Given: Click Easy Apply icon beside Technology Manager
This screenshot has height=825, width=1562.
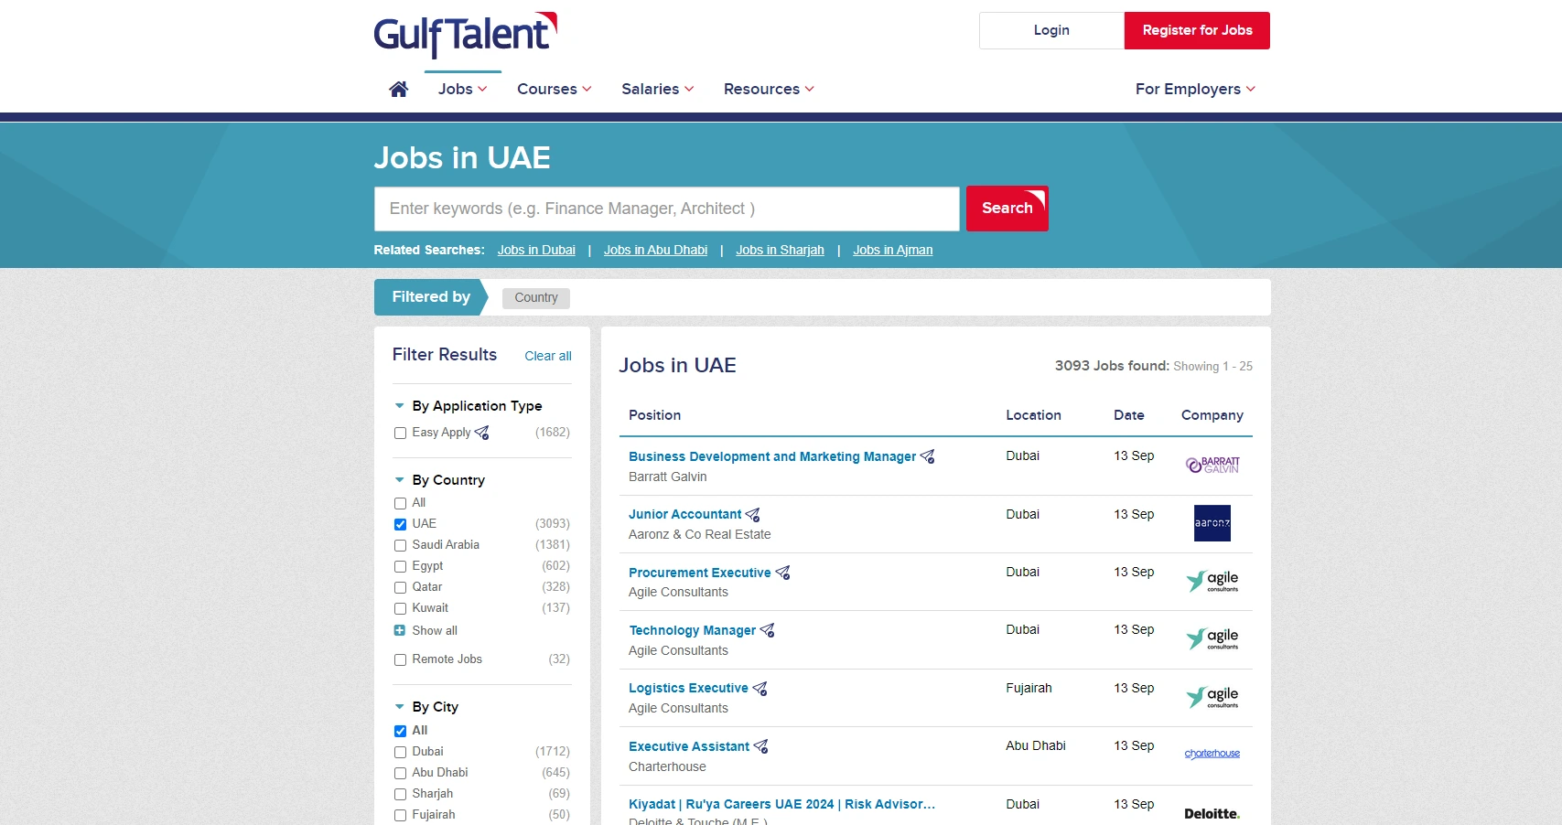Looking at the screenshot, I should 768,630.
